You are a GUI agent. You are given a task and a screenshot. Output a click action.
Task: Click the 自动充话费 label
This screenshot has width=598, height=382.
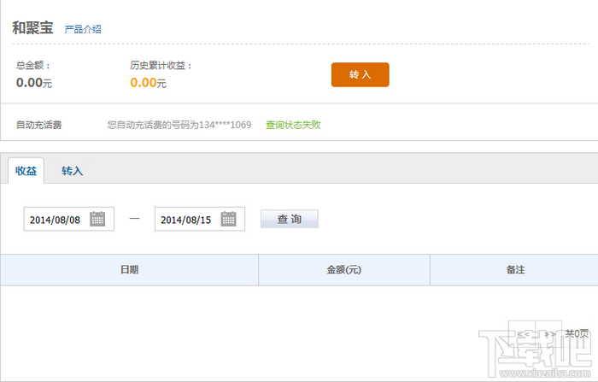tap(39, 125)
